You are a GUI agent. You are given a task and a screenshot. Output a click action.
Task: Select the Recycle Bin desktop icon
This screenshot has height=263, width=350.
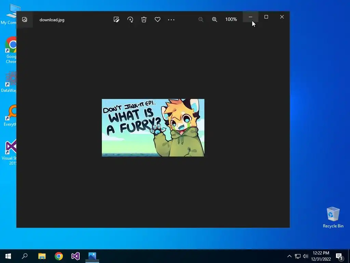tap(333, 217)
